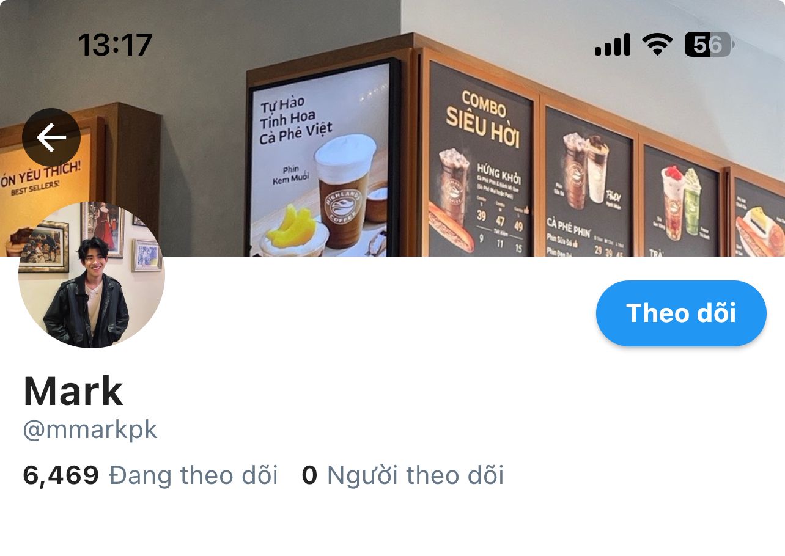Viewport: 785px width, 556px height.
Task: Tap the Mark display name
Action: 73,392
